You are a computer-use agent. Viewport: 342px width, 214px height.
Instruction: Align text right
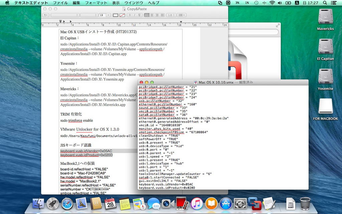[157, 15]
